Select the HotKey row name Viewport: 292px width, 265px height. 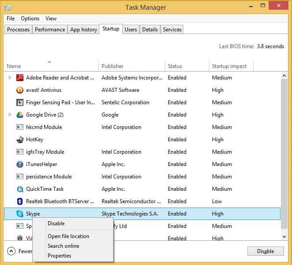[34, 140]
